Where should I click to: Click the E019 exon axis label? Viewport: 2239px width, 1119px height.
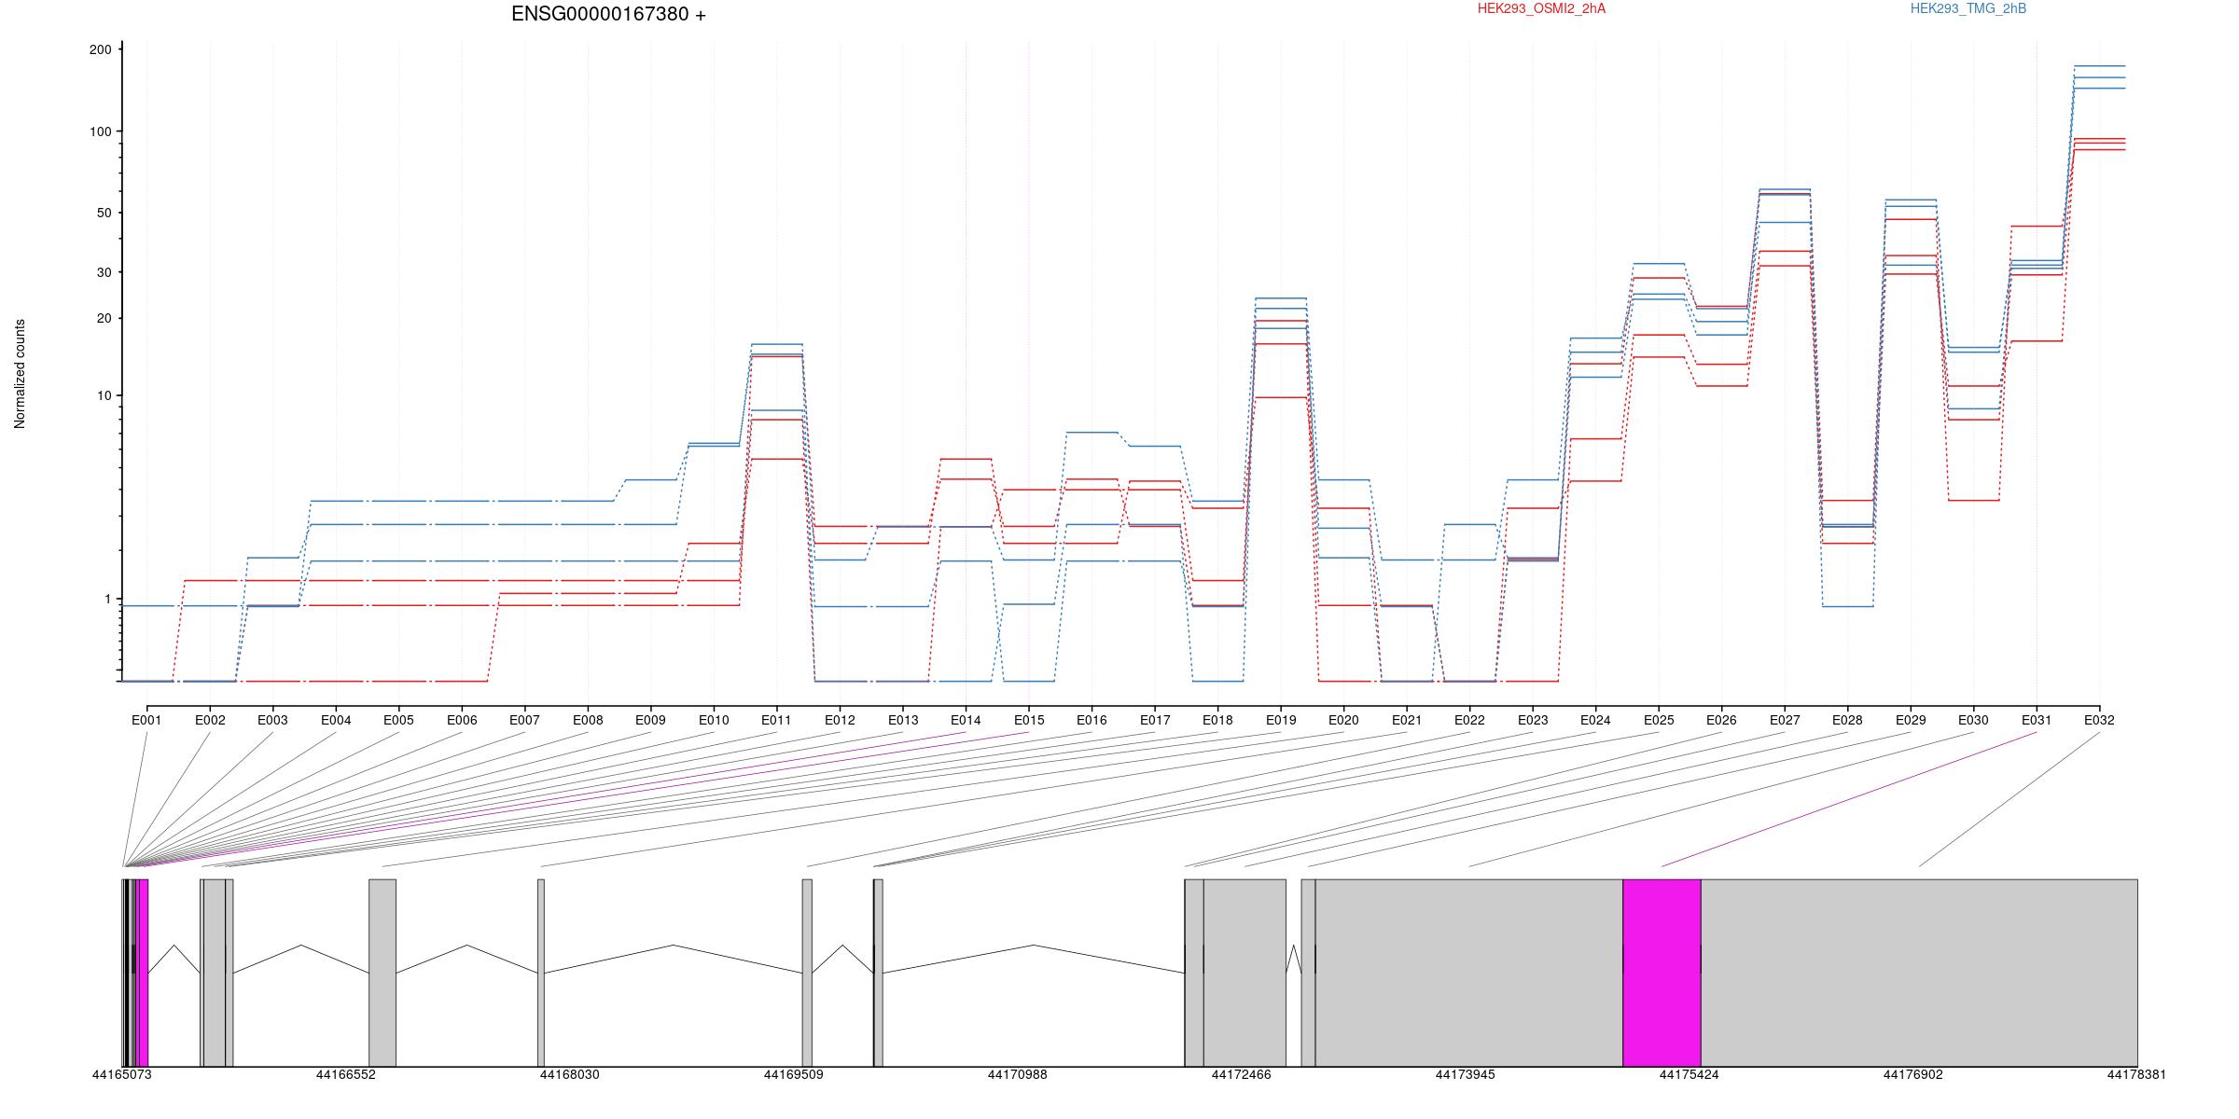(1281, 720)
